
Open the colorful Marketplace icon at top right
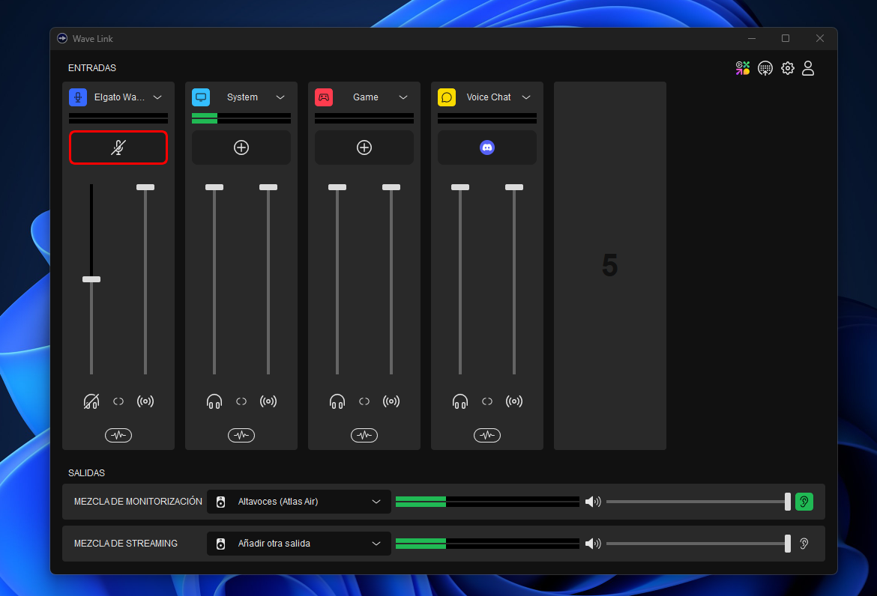742,68
